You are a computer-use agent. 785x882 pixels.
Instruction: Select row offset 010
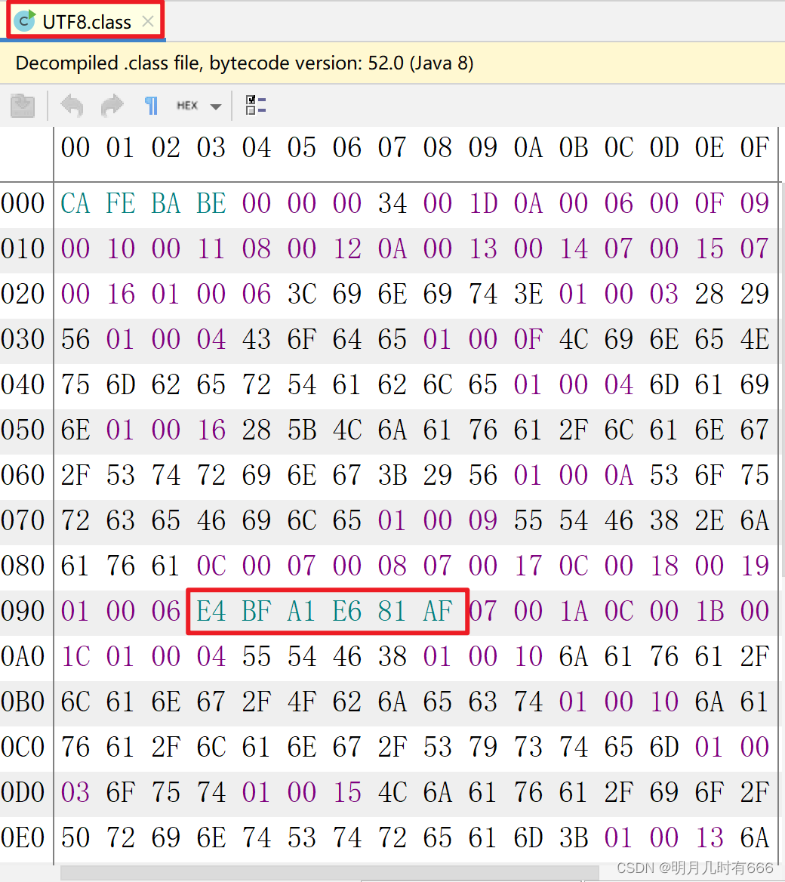[x=23, y=248]
